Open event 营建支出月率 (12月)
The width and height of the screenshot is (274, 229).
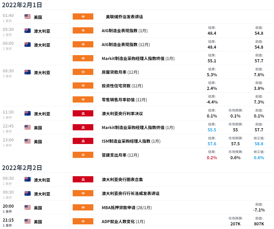point(120,155)
